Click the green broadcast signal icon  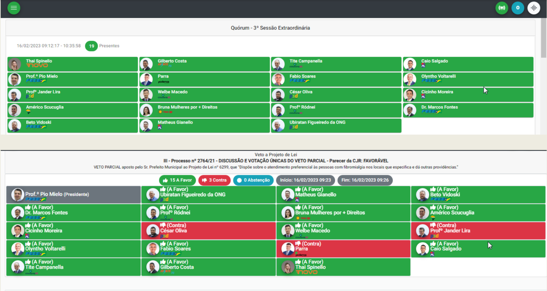point(502,8)
